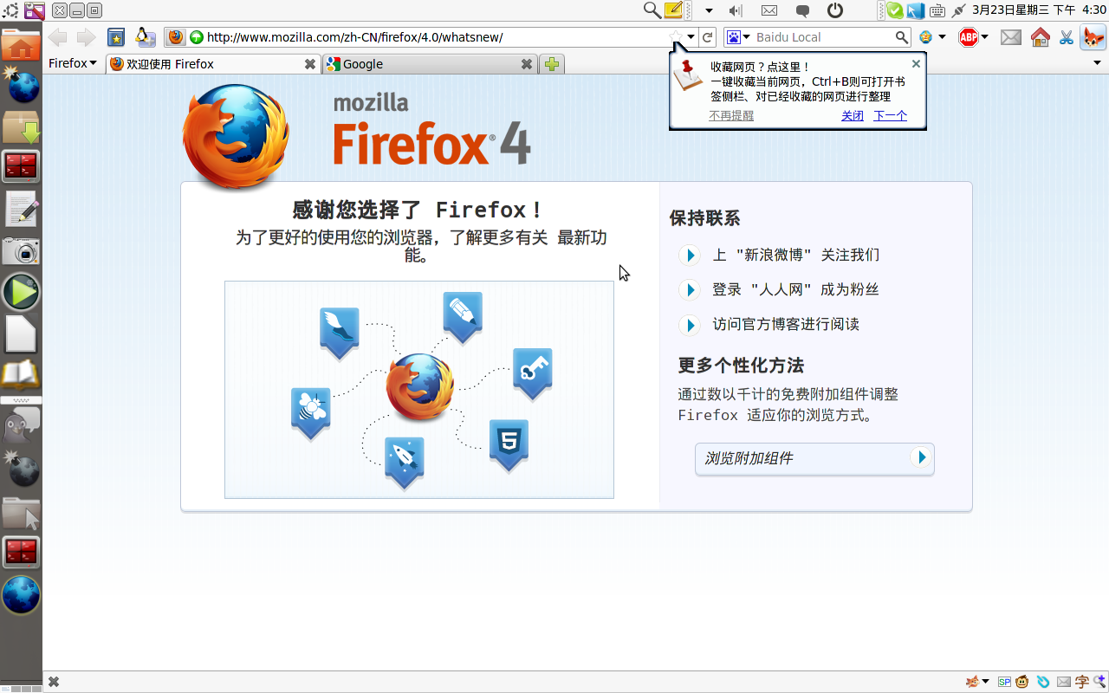Screen dimensions: 1109x693
Task: Click 关闭 in the bookmark tip popup
Action: [x=853, y=115]
